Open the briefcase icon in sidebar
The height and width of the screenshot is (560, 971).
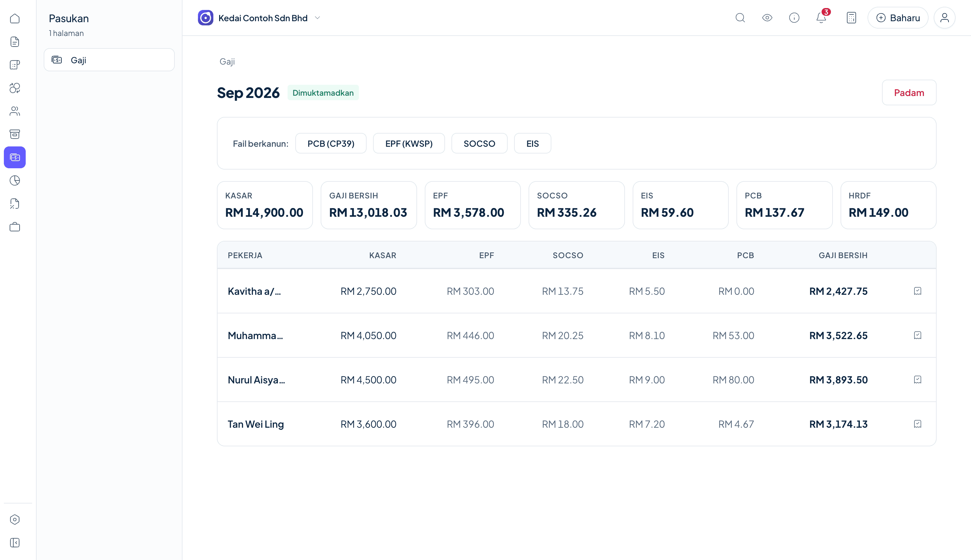(x=15, y=227)
